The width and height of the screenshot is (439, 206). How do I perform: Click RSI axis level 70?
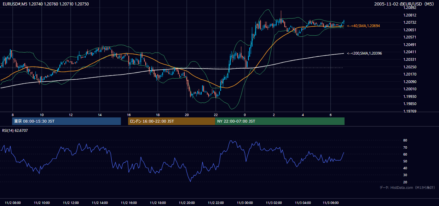[x=405, y=147]
